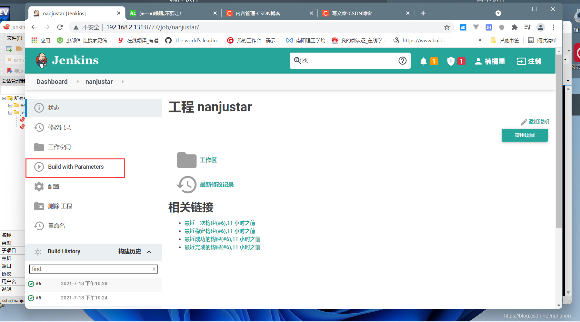Go to Dashboard in the breadcrumb
This screenshot has height=322, width=580.
click(52, 82)
